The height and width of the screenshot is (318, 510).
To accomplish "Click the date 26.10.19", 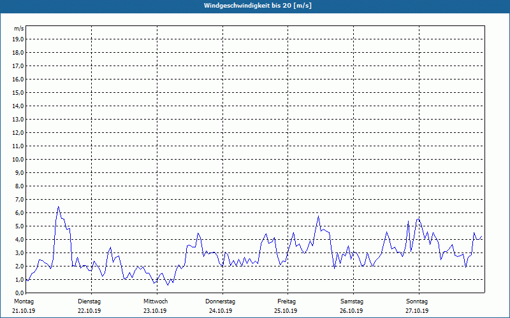I will [352, 311].
